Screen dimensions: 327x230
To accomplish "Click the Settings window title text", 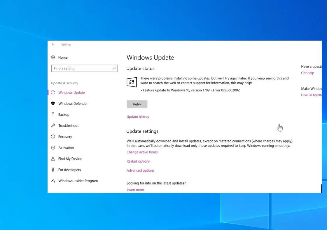I will [x=66, y=44].
